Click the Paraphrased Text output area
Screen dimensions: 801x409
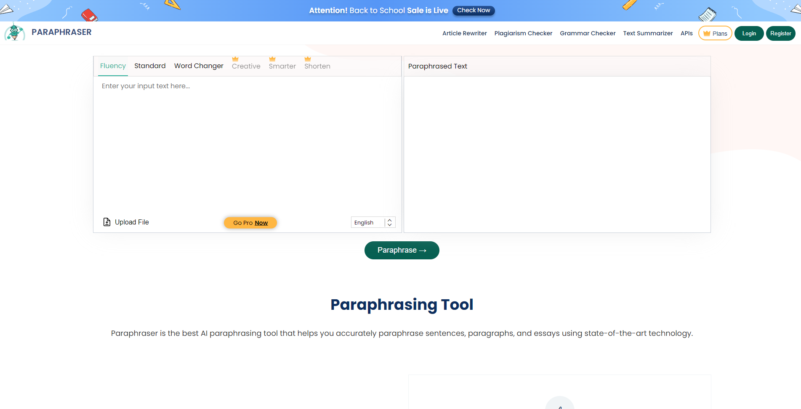tap(557, 154)
